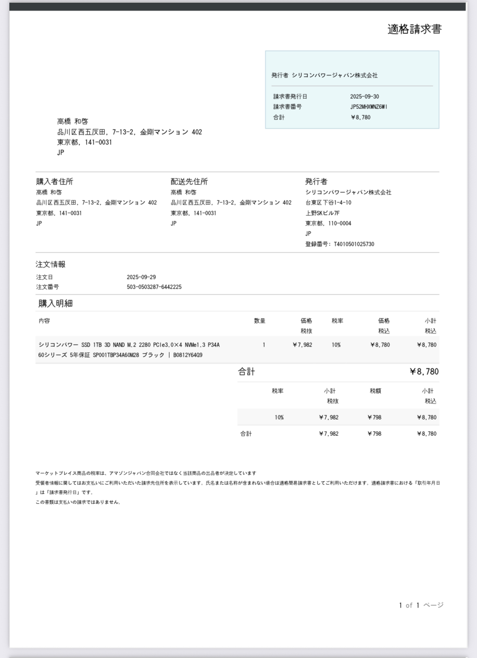The height and width of the screenshot is (658, 477).
Task: Click the '1 of 1 ページ' page indicator
Action: [421, 605]
